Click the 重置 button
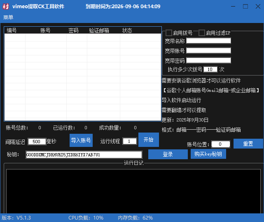 pyautogui.click(x=248, y=144)
